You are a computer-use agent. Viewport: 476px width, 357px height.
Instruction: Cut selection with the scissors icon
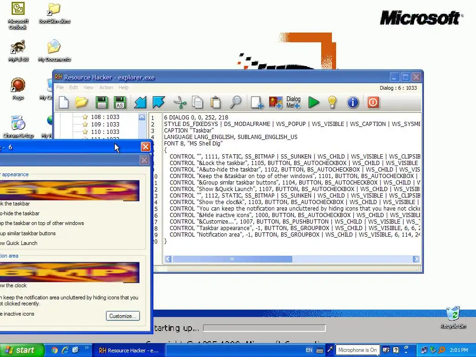[x=180, y=102]
